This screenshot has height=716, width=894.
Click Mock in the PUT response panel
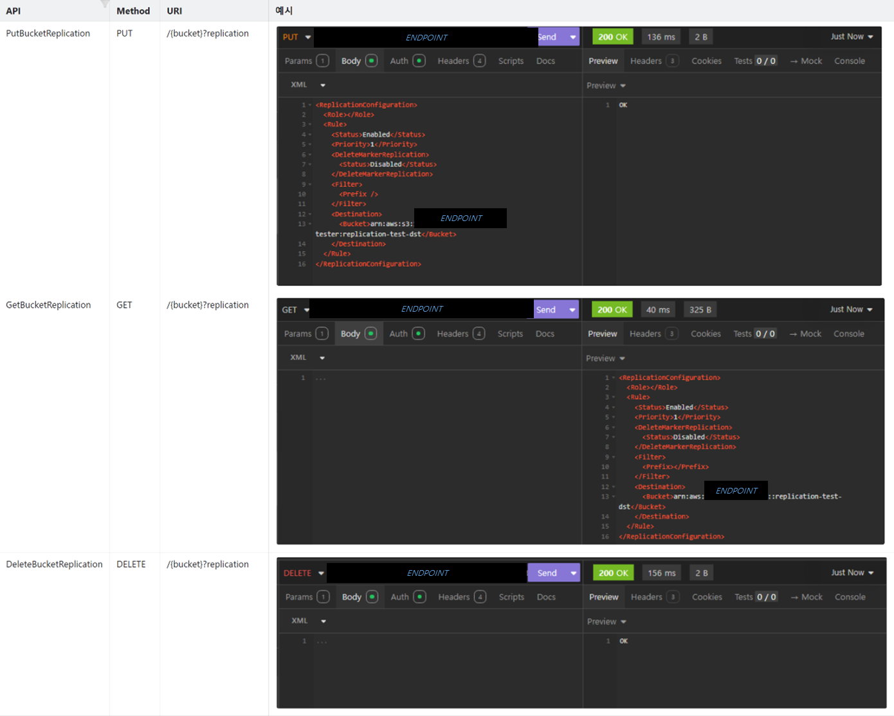pos(806,61)
